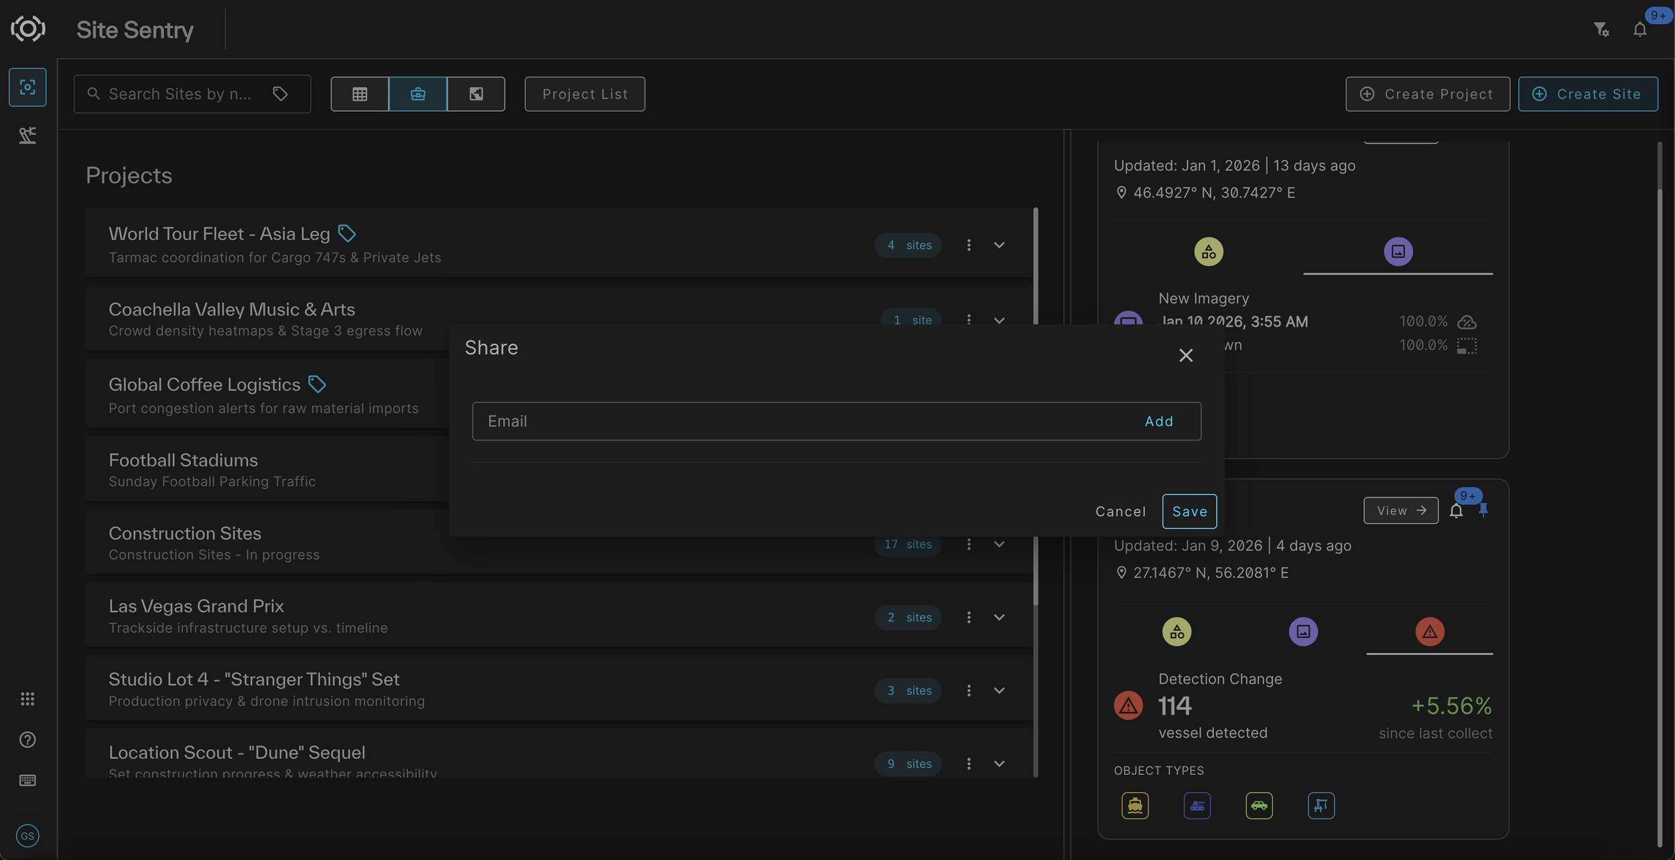Expand the Location Scout Dune Sequel project
Screen dimensions: 1675x860
pyautogui.click(x=999, y=764)
